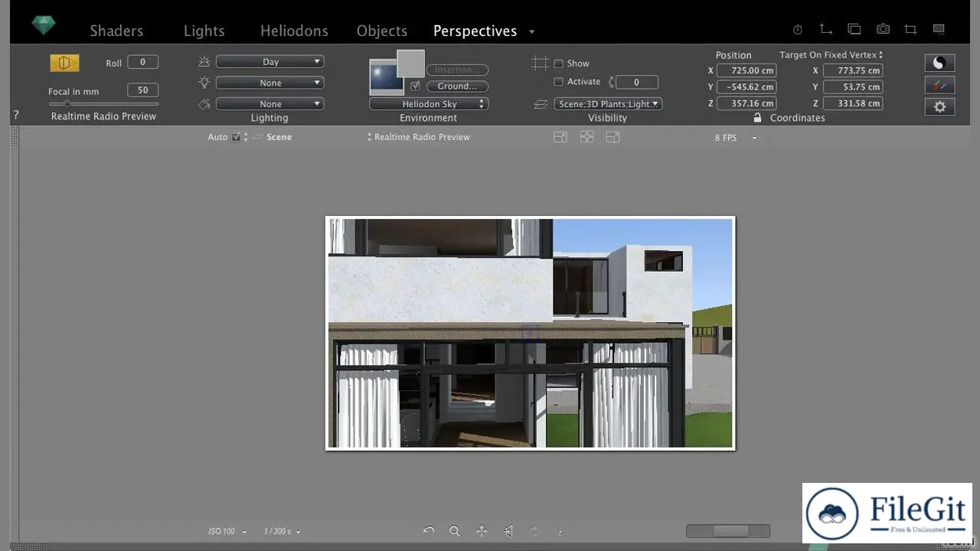980x551 pixels.
Task: Open the overlapping windows icon in top toolbar
Action: [854, 29]
